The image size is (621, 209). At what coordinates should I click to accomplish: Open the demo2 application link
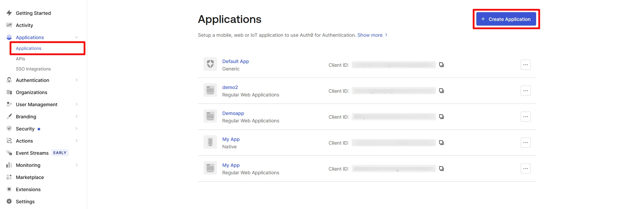pyautogui.click(x=230, y=87)
